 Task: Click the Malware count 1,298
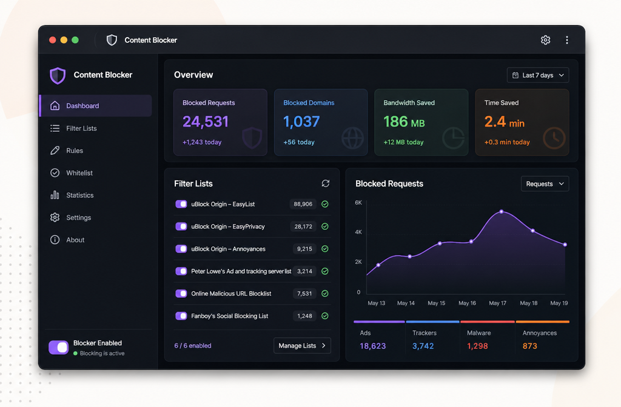pyautogui.click(x=477, y=346)
